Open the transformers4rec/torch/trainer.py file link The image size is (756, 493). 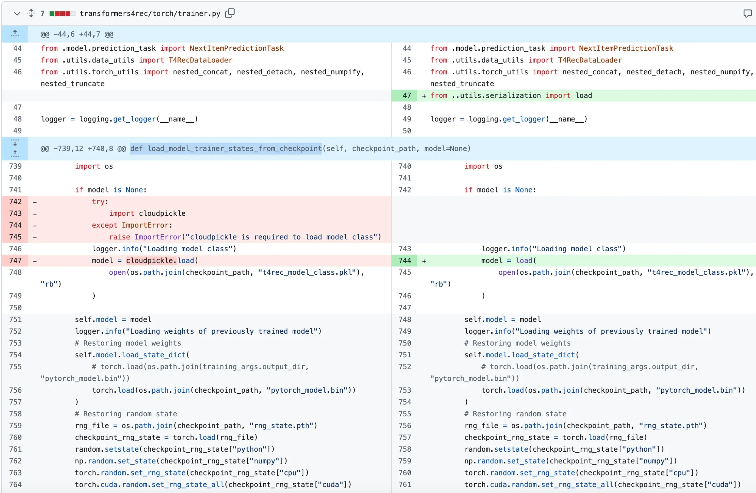[x=150, y=14]
